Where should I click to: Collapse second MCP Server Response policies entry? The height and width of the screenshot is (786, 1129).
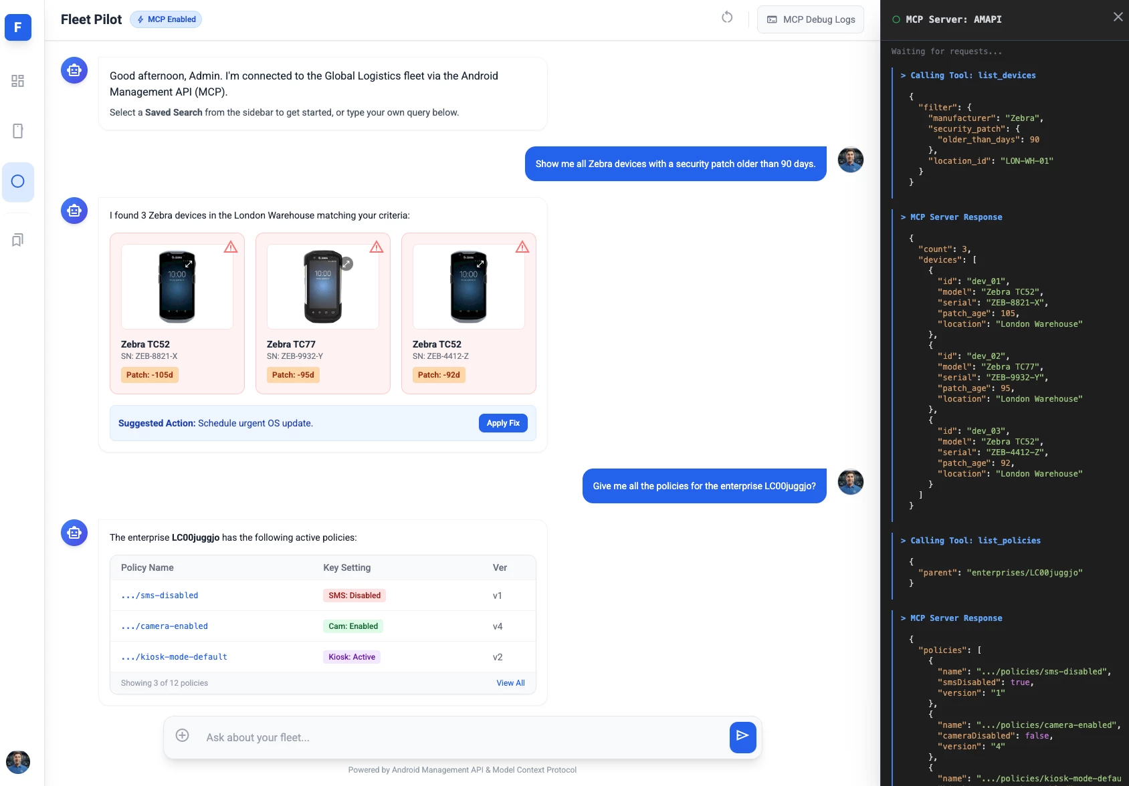pyautogui.click(x=951, y=618)
